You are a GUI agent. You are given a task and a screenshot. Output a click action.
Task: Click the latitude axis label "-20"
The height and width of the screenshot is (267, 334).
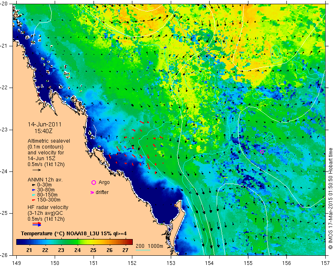click(5, 4)
